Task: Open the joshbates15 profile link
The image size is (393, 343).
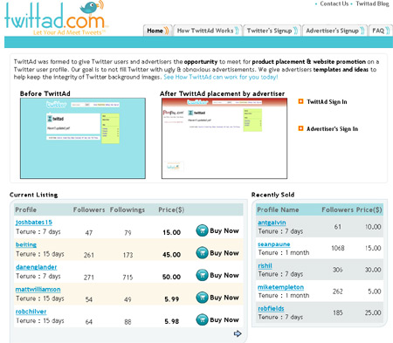Action: click(x=34, y=223)
